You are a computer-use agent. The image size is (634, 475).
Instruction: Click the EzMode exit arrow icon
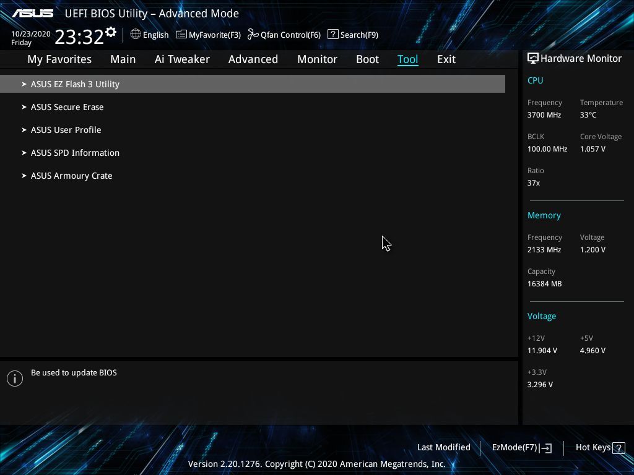tap(545, 448)
